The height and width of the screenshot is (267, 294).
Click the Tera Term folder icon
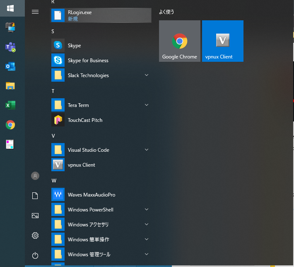pyautogui.click(x=58, y=105)
